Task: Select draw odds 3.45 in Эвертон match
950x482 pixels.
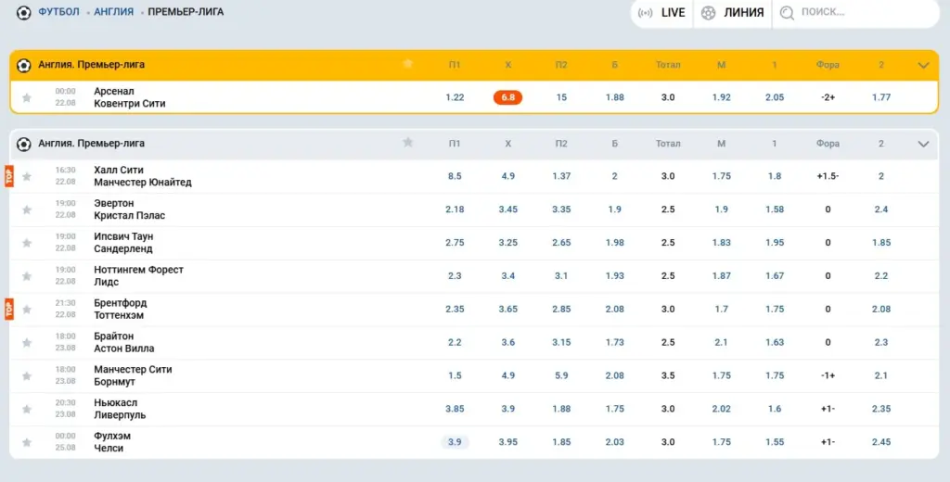Action: pos(507,209)
